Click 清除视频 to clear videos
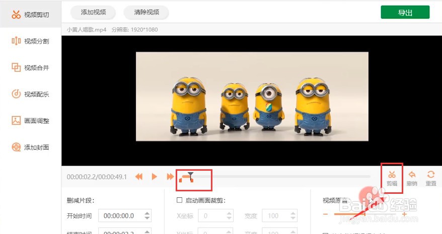Image resolution: width=442 pixels, height=234 pixels. (x=146, y=12)
